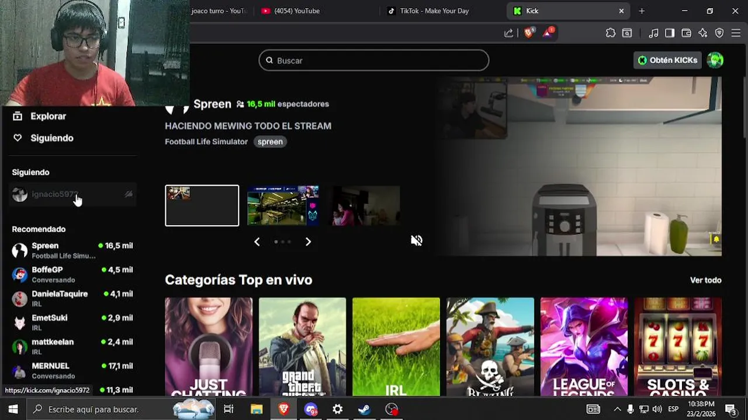748x420 pixels.
Task: Open EmetSuki recommended channel
Action: [72, 322]
